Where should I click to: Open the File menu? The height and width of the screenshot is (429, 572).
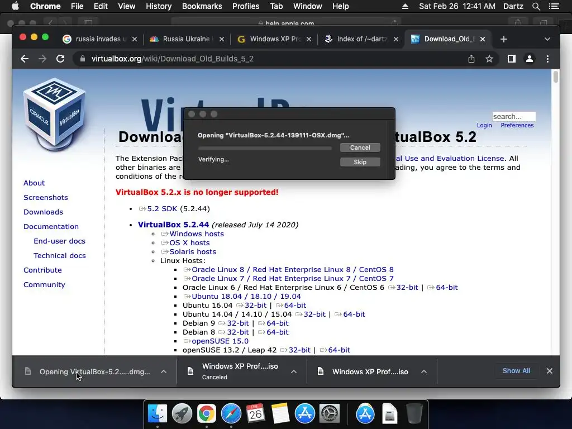pos(77,6)
